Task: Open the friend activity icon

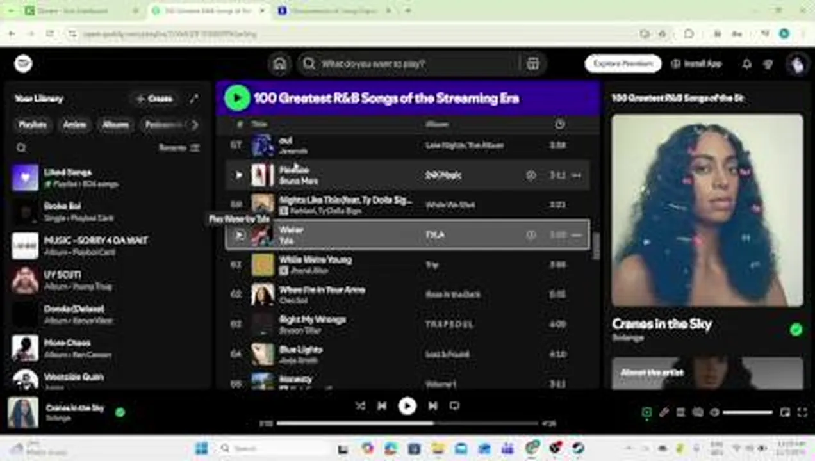Action: (769, 64)
